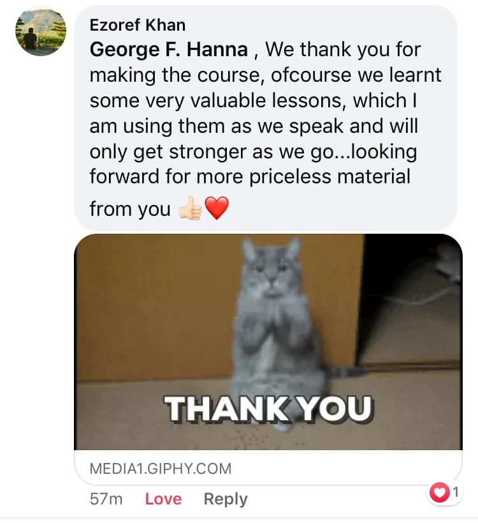View the praying cat GIF
Image resolution: width=478 pixels, height=523 pixels.
click(268, 342)
